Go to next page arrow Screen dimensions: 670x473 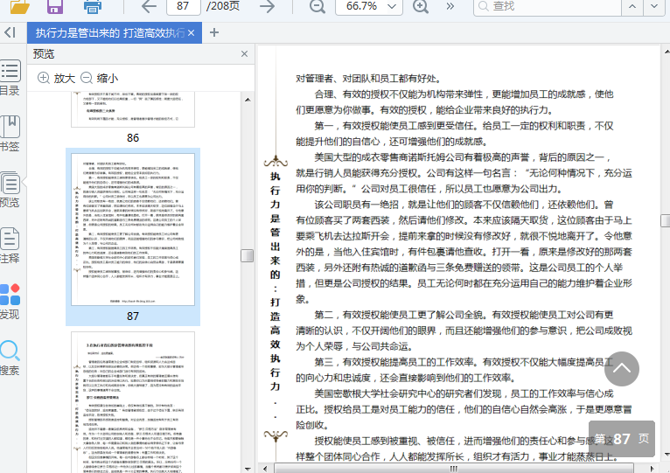267,6
